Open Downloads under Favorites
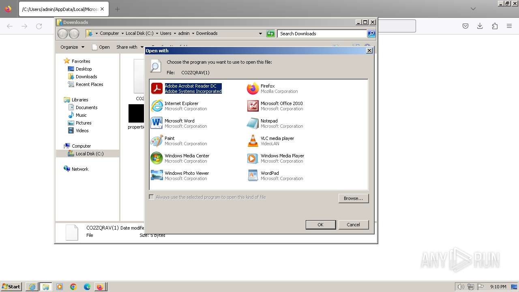Screen dimensions: 519x292 (x=86, y=77)
